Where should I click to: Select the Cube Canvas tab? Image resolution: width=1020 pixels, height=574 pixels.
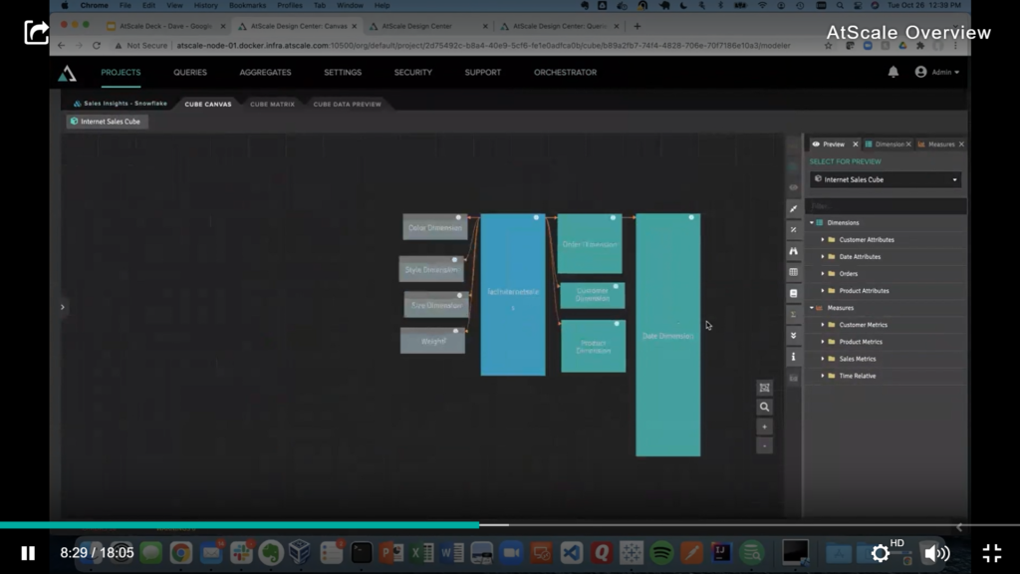pos(208,104)
